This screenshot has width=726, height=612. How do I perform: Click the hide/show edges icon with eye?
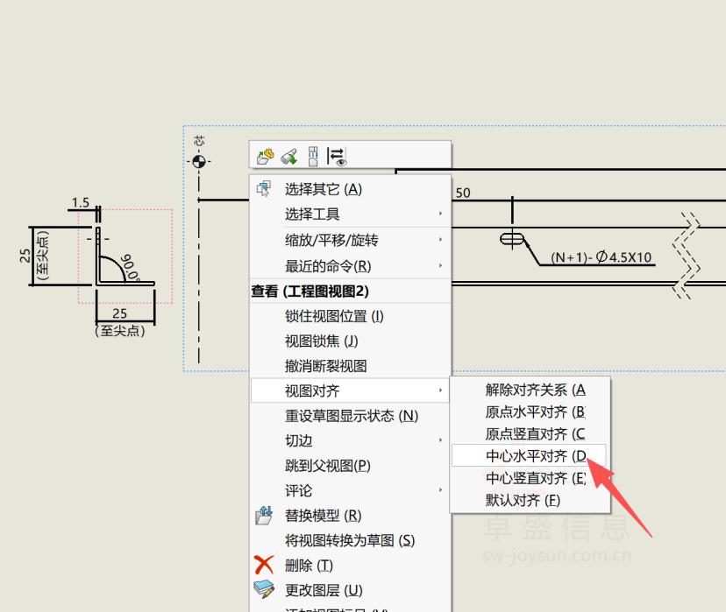click(x=338, y=157)
